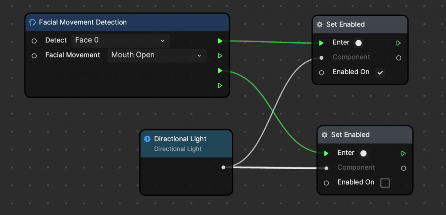Image resolution: width=446 pixels, height=215 pixels.
Task: Click the Directional Light node output port
Action: click(x=223, y=167)
